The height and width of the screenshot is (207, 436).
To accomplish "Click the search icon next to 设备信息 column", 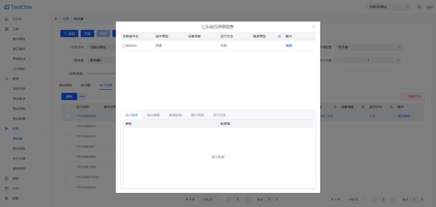I will point(363,107).
